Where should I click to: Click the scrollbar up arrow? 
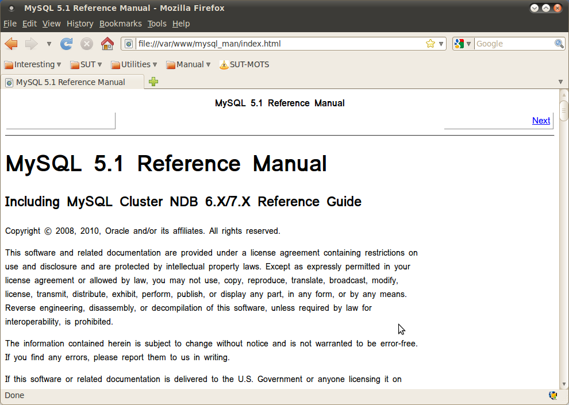[x=564, y=95]
